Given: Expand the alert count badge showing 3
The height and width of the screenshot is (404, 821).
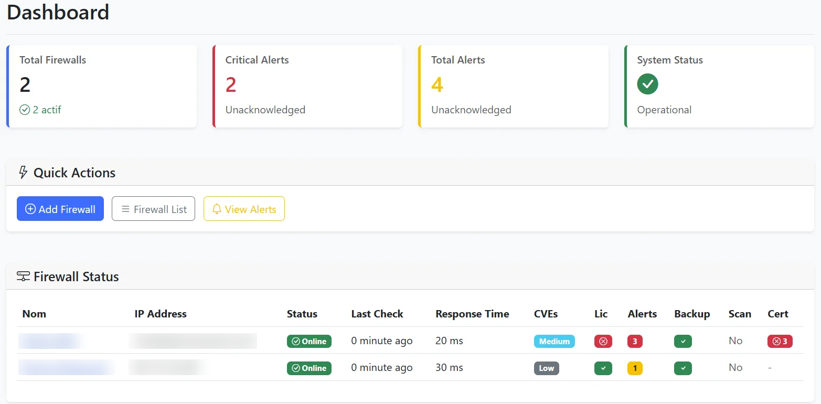Looking at the screenshot, I should 635,341.
